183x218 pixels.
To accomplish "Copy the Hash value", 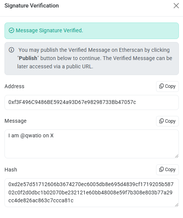I will pyautogui.click(x=167, y=170).
